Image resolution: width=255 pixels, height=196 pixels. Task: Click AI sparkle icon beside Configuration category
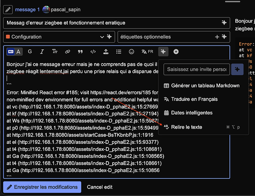[109, 36]
